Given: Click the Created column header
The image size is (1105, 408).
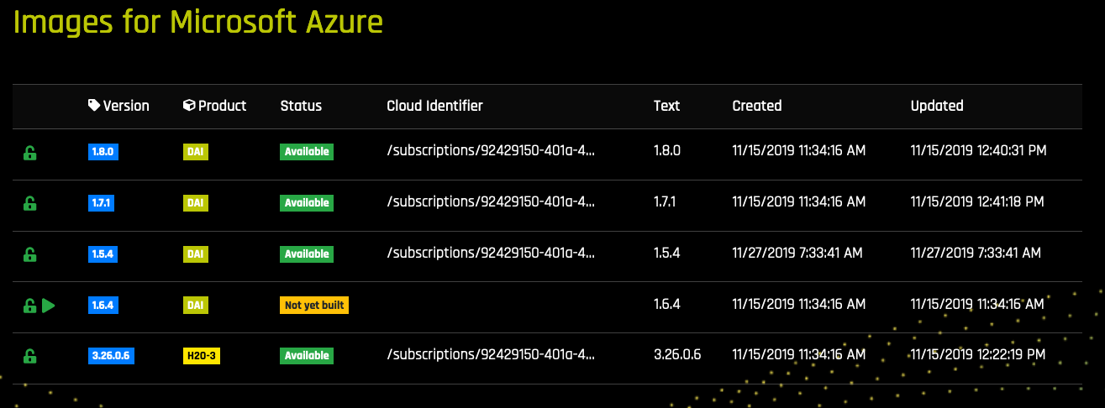Looking at the screenshot, I should pos(757,106).
